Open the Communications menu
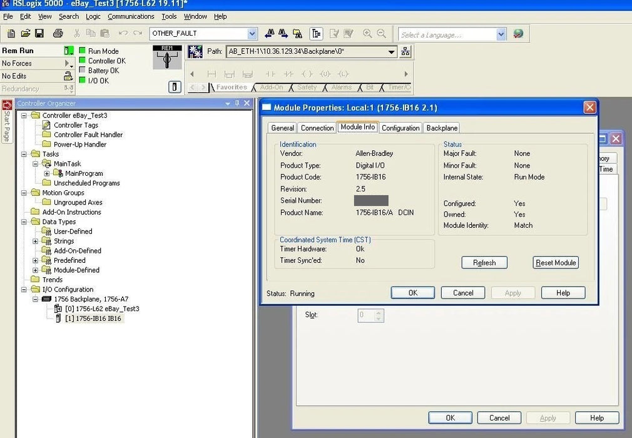This screenshot has height=438, width=632. point(131,16)
